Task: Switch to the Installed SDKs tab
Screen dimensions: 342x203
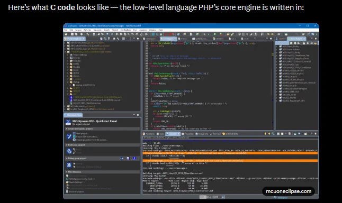Action: [x=230, y=134]
